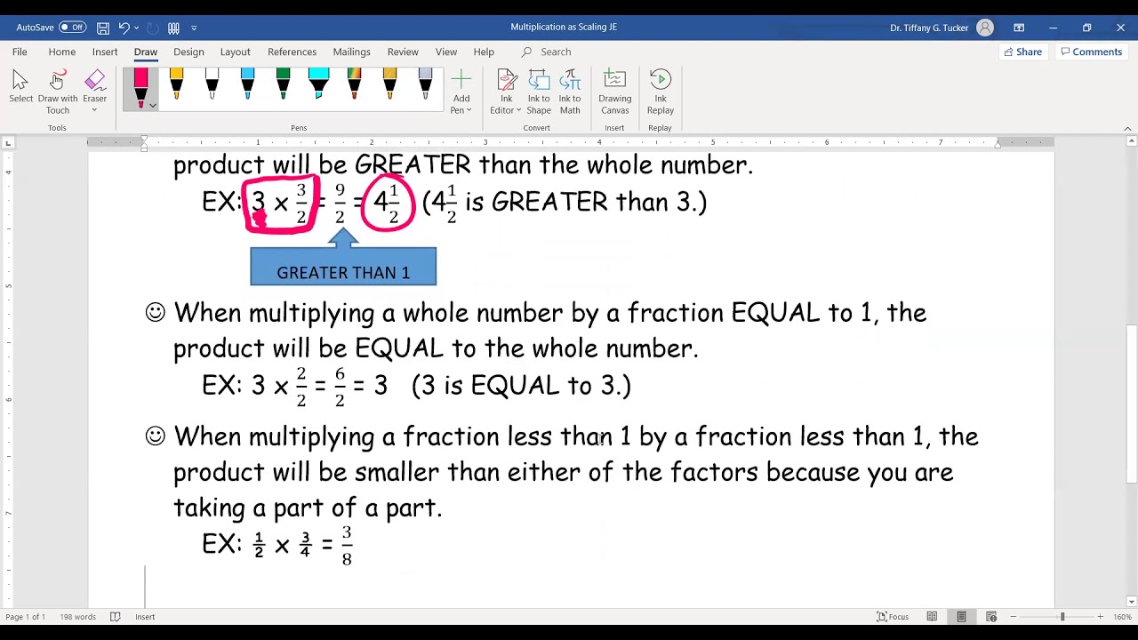Click the Page 1 of 1 status indicator
The image size is (1138, 640).
point(25,617)
